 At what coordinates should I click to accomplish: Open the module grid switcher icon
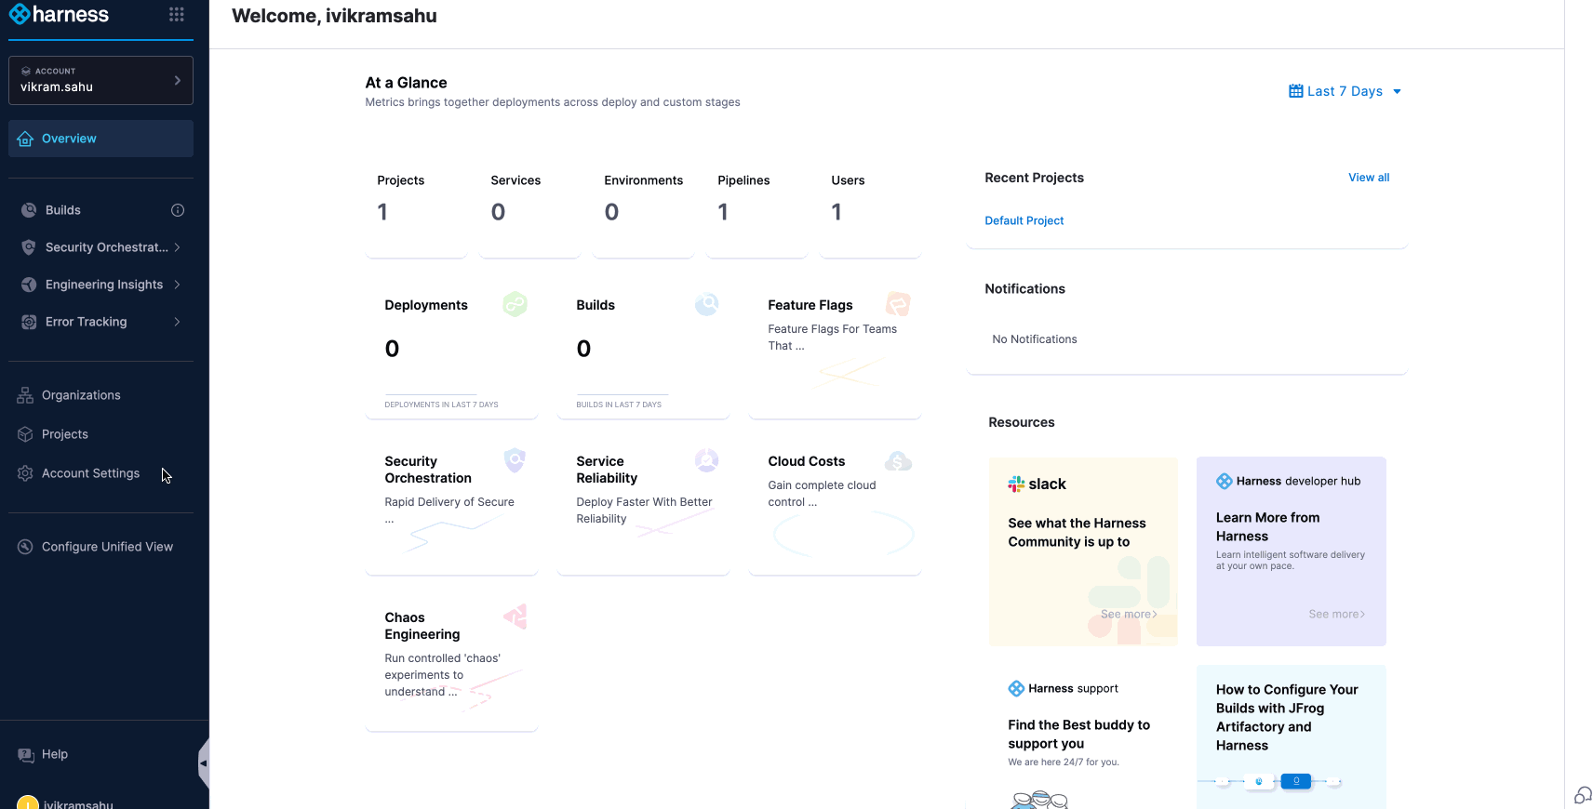pyautogui.click(x=176, y=15)
